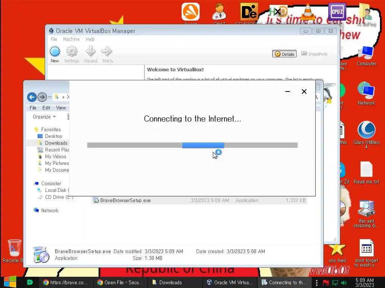This screenshot has height=288, width=385.
Task: Open the recent locations dropdown arrow
Action: [50, 97]
